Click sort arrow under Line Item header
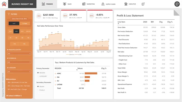 pos(118,24)
